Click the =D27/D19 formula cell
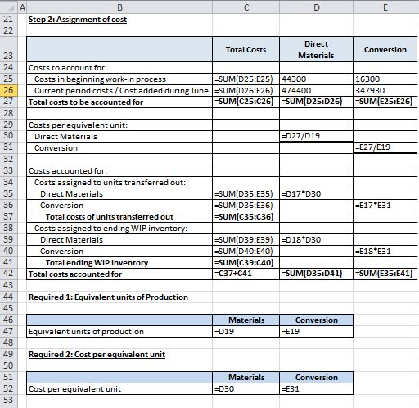This screenshot has width=419, height=408. 316,136
